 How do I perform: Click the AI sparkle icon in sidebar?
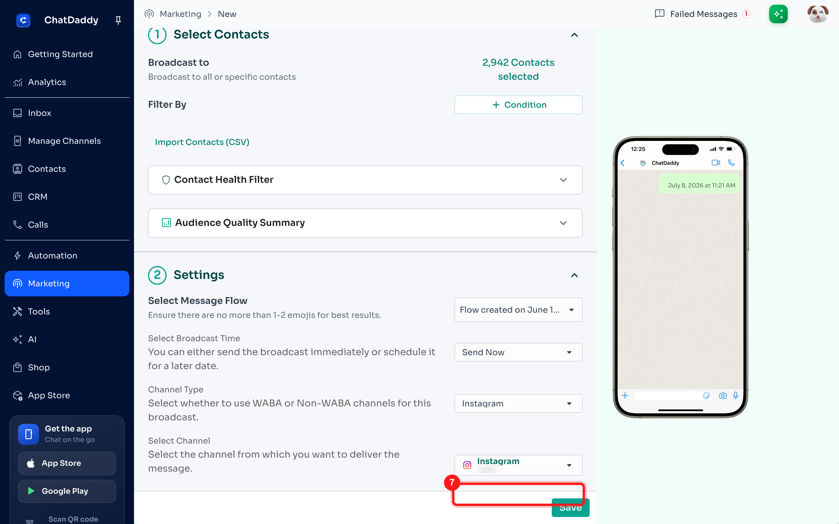(17, 339)
